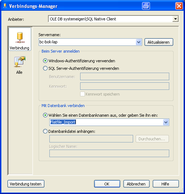
Task: Click the Verbindungs-Manager title bar icon
Action: [x=5, y=6]
